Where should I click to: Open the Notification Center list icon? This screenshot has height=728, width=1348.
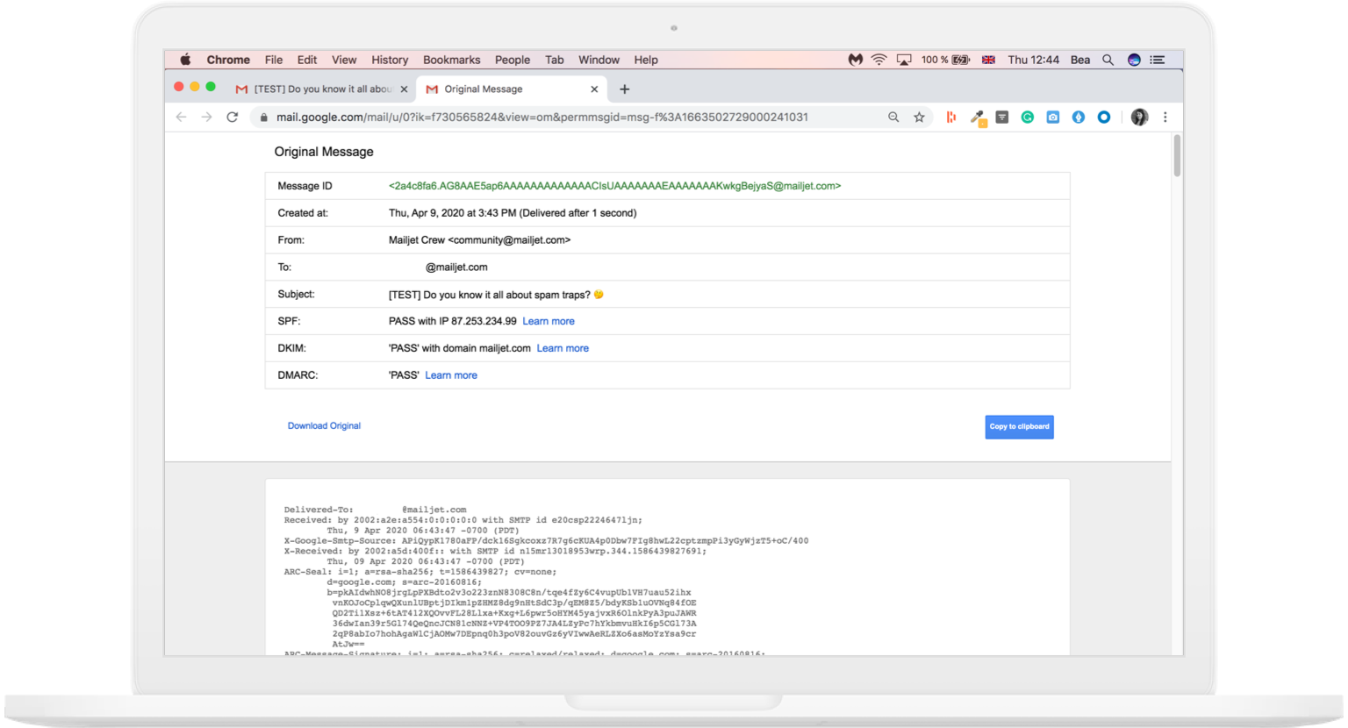click(x=1158, y=60)
